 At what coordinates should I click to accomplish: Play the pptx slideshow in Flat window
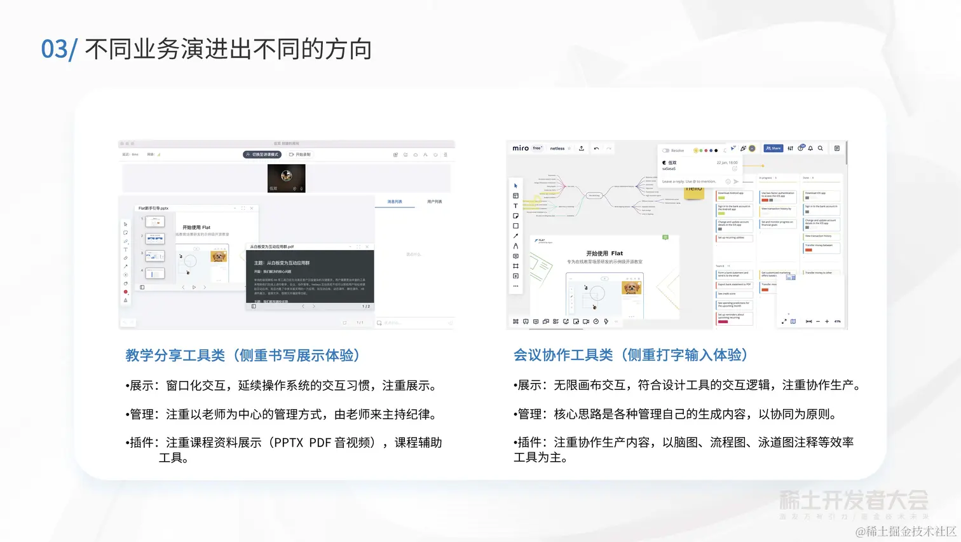[194, 288]
